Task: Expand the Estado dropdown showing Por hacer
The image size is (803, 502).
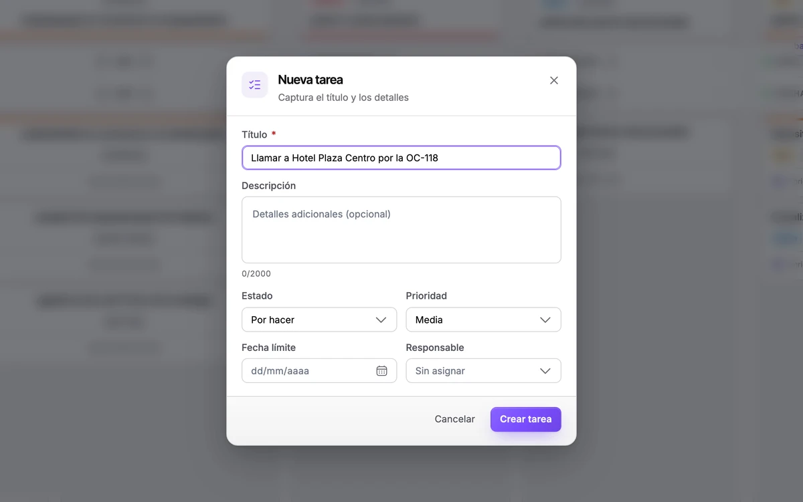Action: point(319,320)
